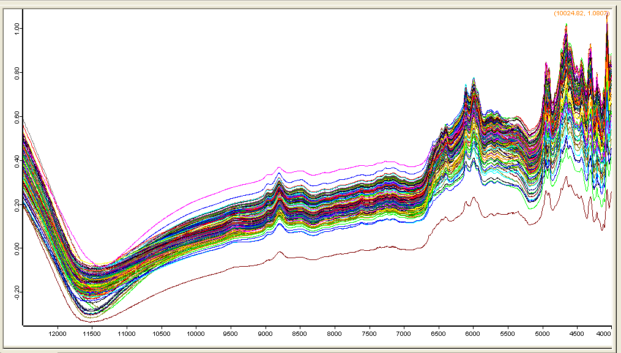Viewport: 621px width, 353px height.
Task: Click the 7000 x-axis tick label
Action: [x=403, y=334]
